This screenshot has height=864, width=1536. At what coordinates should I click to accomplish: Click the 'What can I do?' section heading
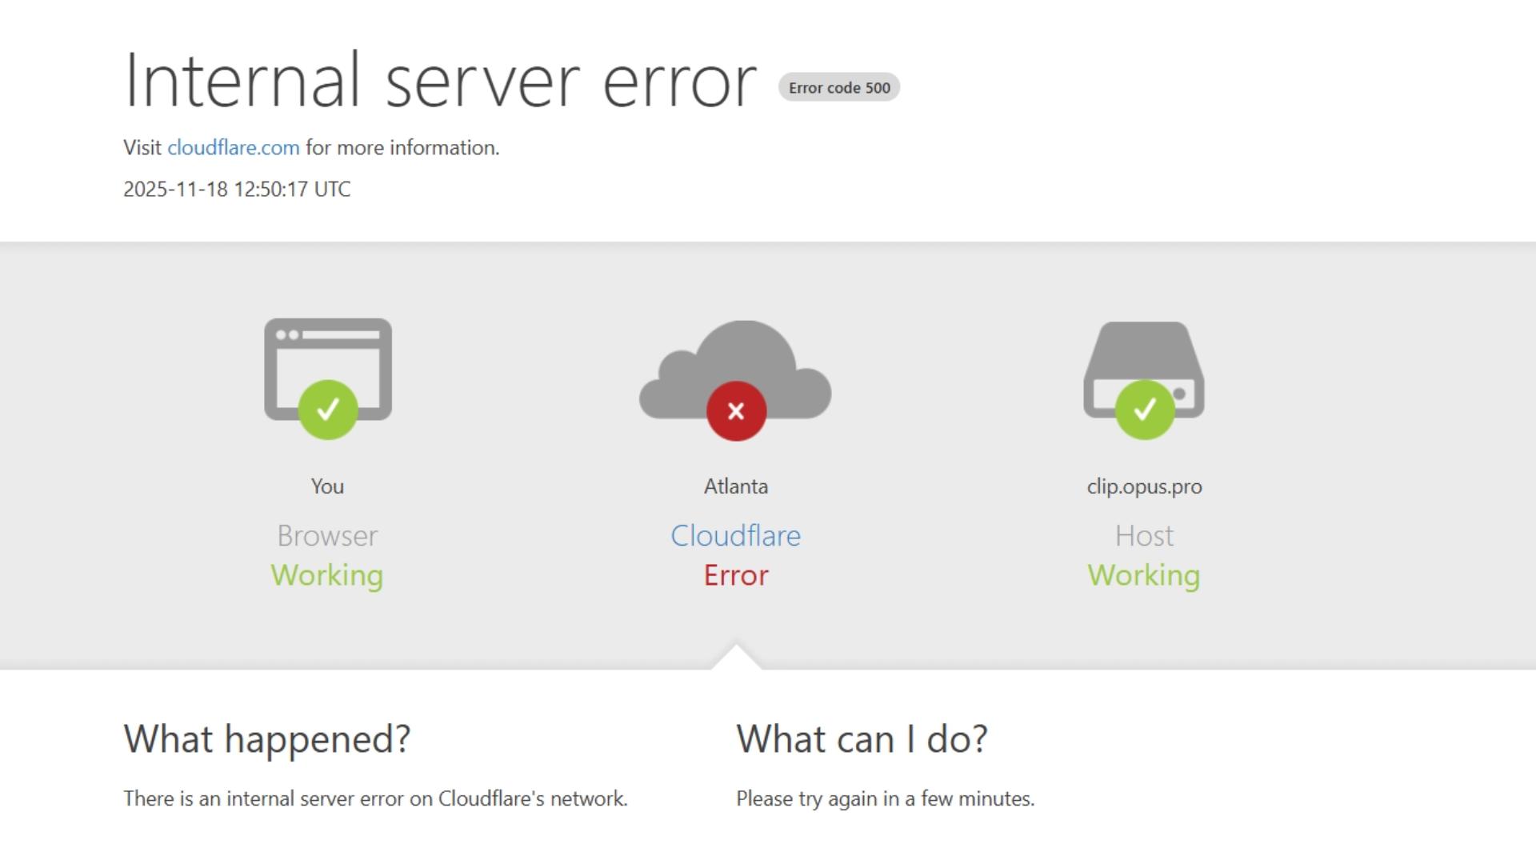(862, 739)
